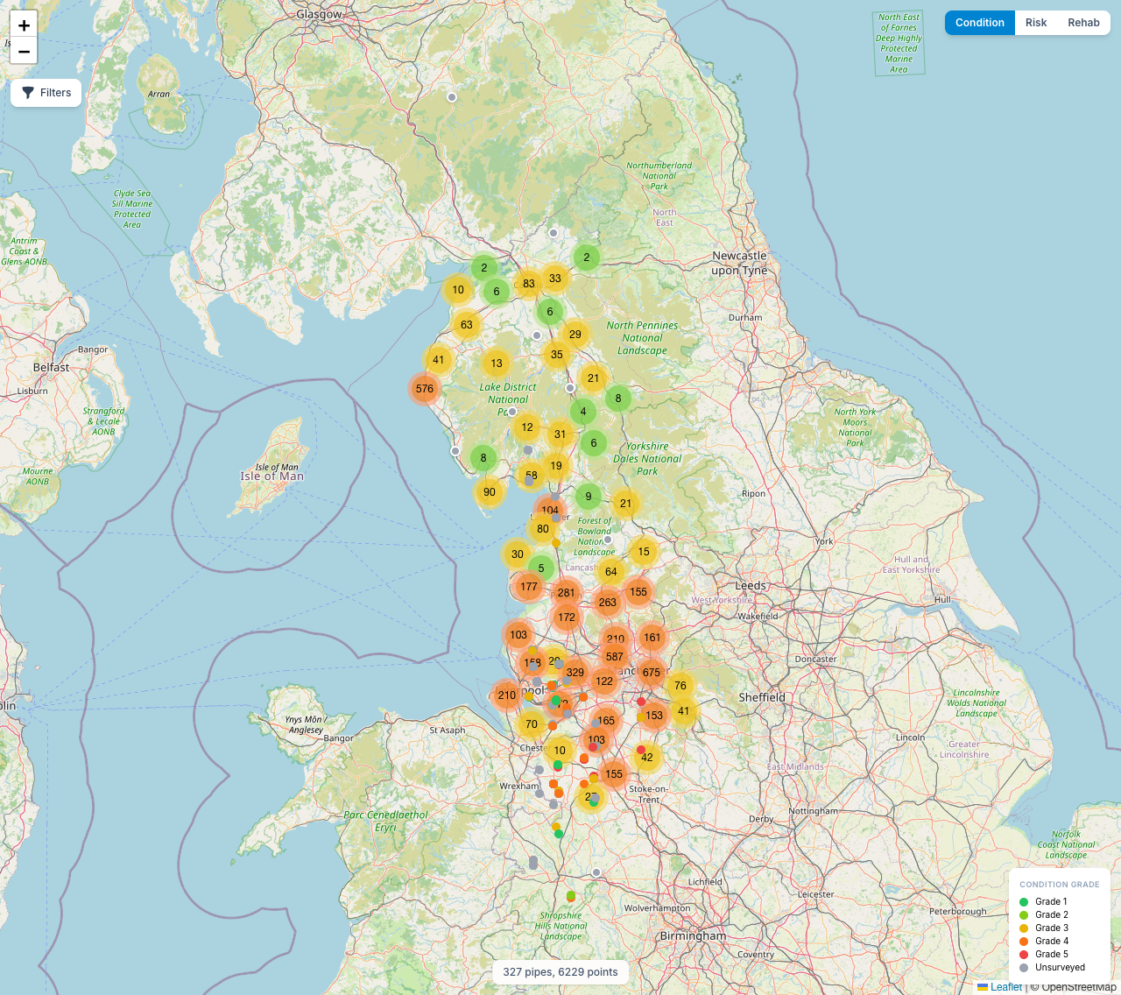
Task: Select the 177 cluster marker
Action: click(529, 587)
